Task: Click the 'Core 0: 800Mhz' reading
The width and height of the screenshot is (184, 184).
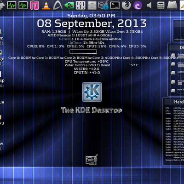Action: pyautogui.click(x=22, y=58)
